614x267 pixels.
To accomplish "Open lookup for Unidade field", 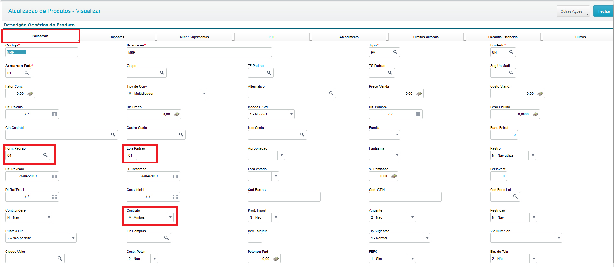I will 511,52.
